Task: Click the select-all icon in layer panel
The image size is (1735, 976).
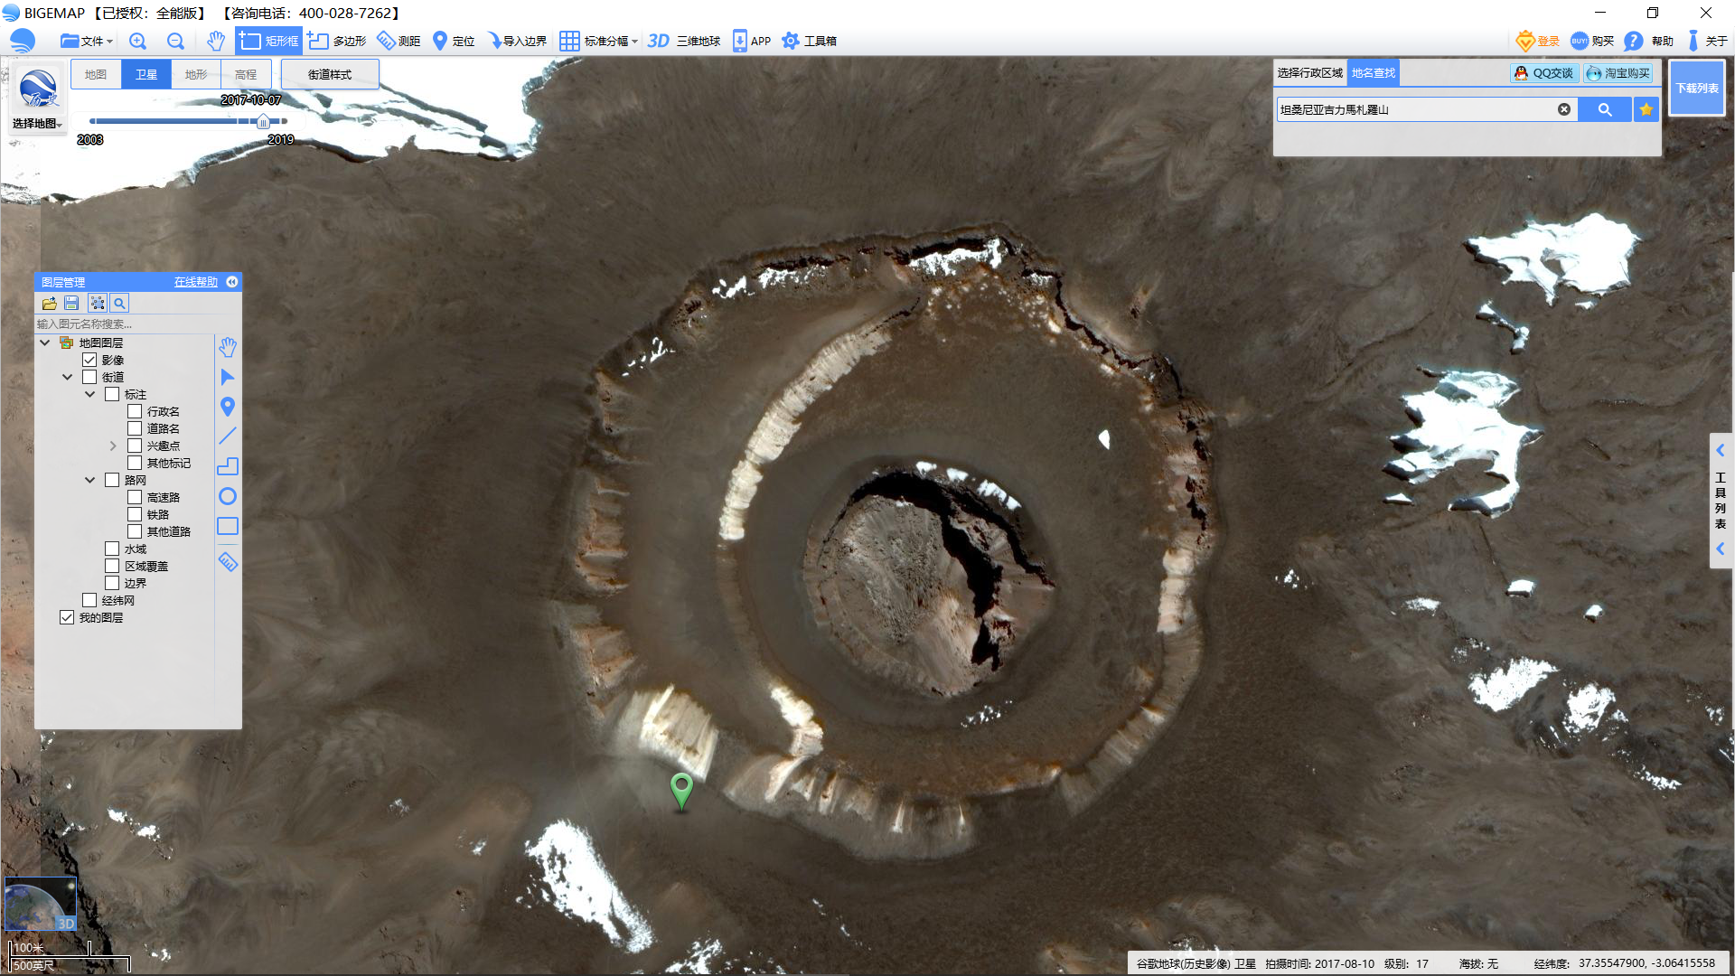Action: [x=98, y=304]
